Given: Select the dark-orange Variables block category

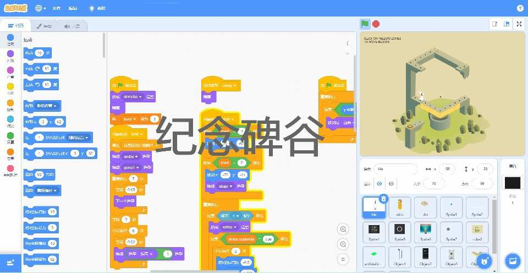Looking at the screenshot, I should 10,154.
